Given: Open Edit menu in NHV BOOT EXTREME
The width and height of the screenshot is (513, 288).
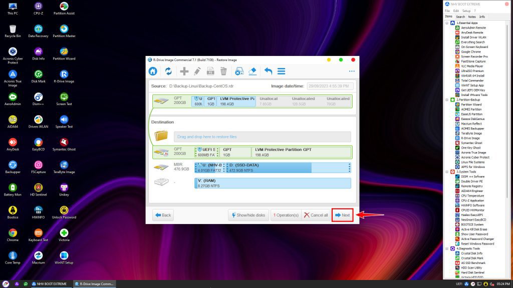Looking at the screenshot, I should [x=456, y=11].
